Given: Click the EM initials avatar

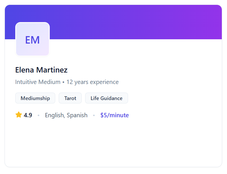Looking at the screenshot, I should pos(33,40).
